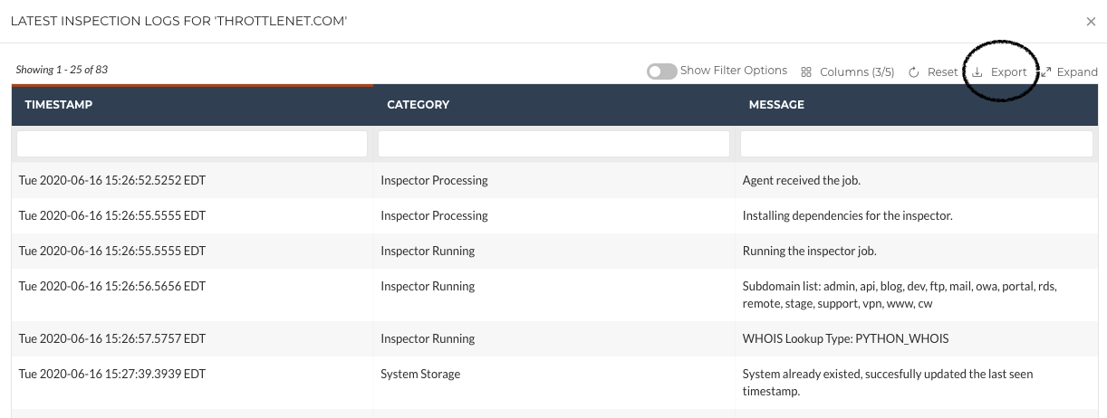
Task: Select the first 15:26:55.5555 EDT row's Inspector Processing cell
Action: (x=553, y=215)
